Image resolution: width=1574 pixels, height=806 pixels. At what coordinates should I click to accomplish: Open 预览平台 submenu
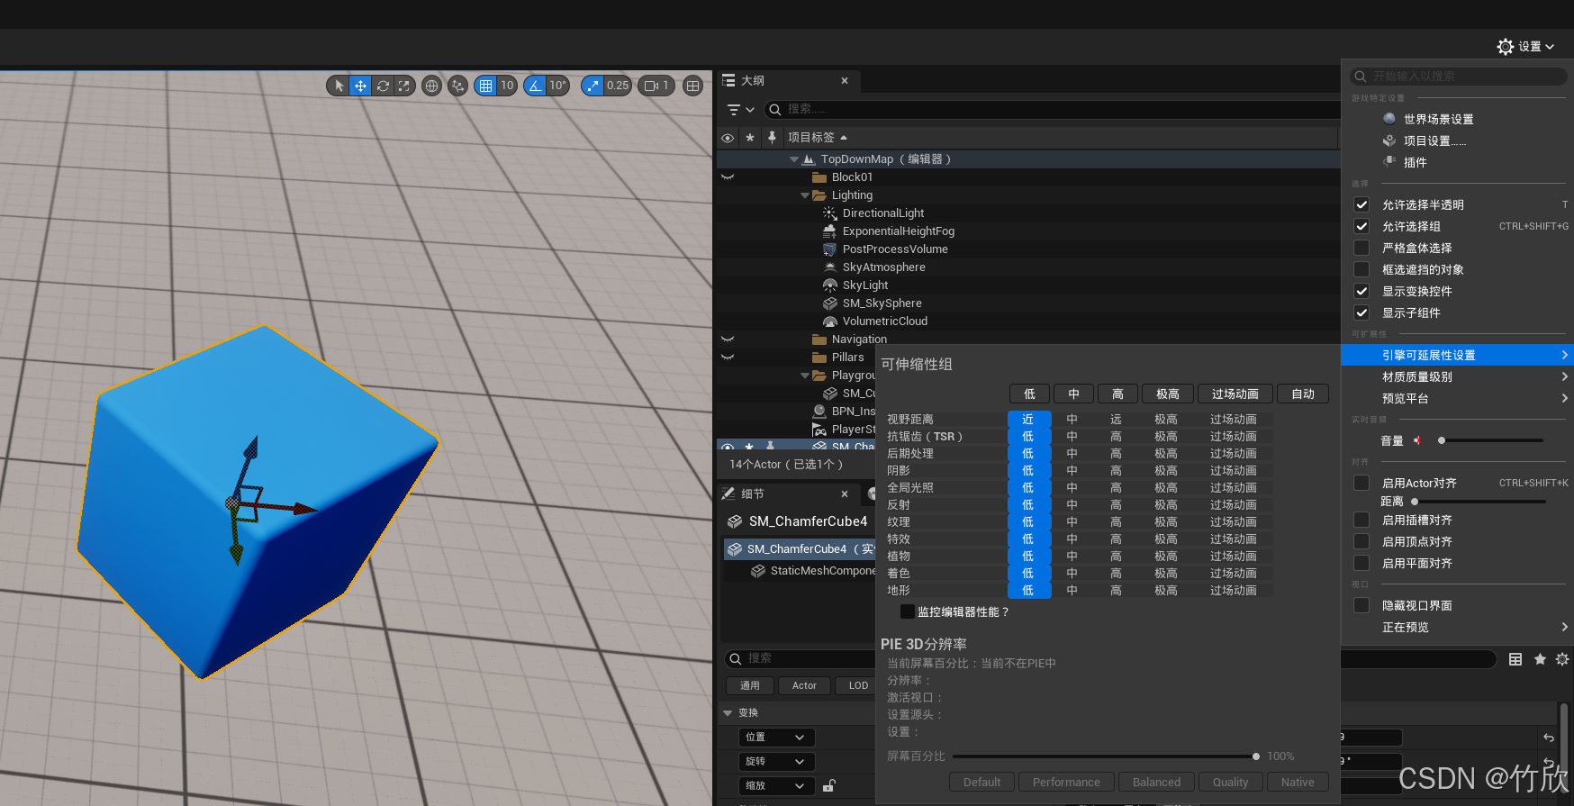(x=1459, y=398)
